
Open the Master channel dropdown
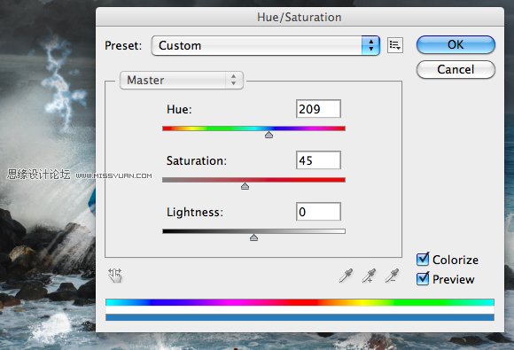(182, 80)
